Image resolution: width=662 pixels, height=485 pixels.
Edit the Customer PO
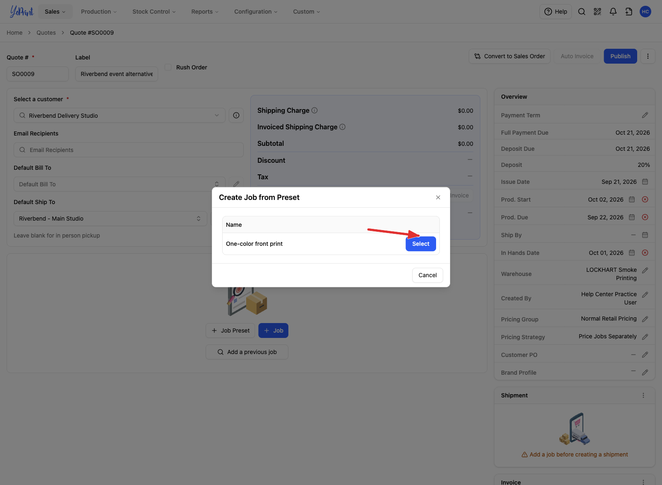(x=645, y=354)
